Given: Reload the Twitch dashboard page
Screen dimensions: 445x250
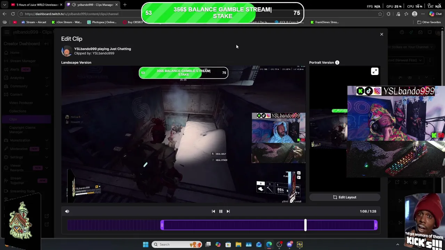Looking at the screenshot, I should (x=13, y=14).
